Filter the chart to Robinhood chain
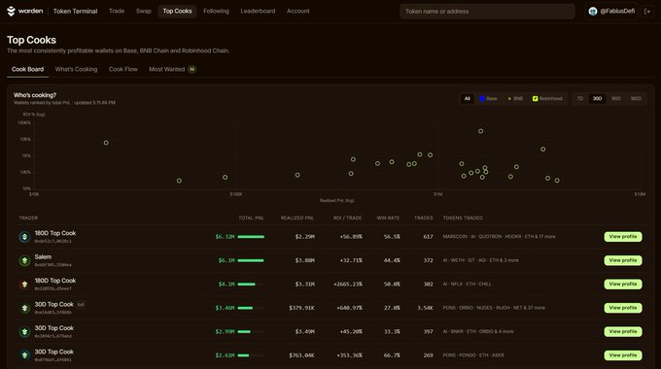 (x=547, y=99)
